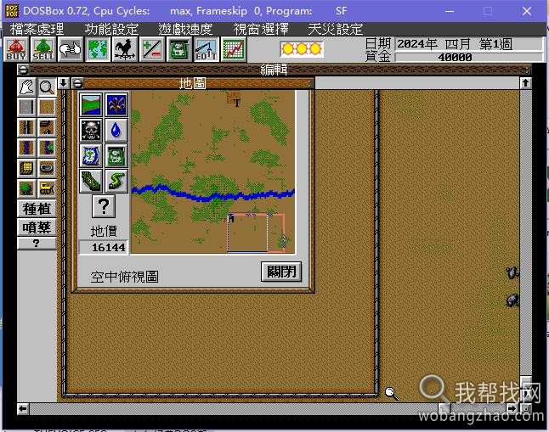The height and width of the screenshot is (432, 549).
Task: Open the 編輯 window control menu button
Action: point(23,70)
